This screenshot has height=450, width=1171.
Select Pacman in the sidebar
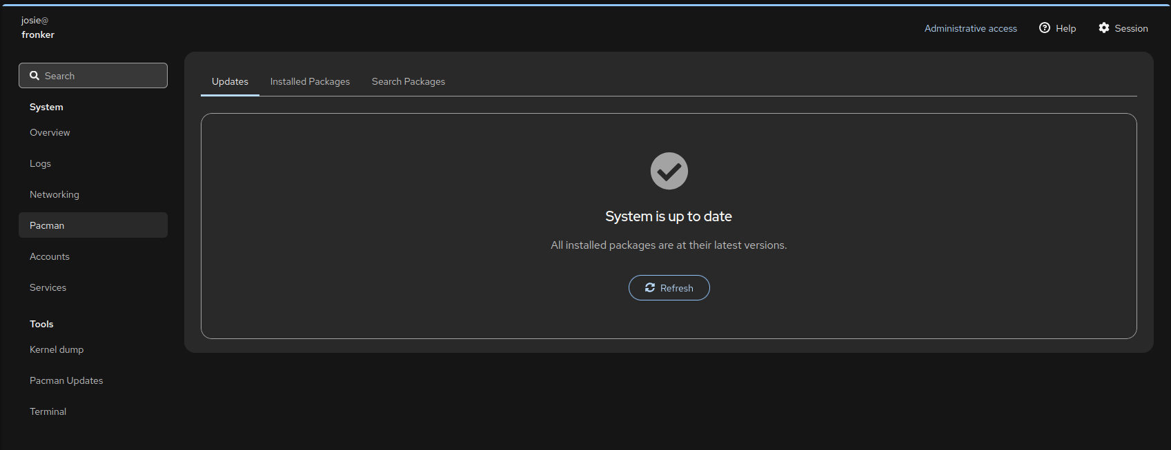47,225
